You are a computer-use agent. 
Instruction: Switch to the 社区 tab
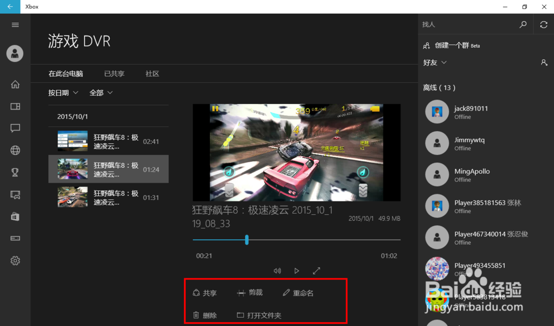coord(152,73)
